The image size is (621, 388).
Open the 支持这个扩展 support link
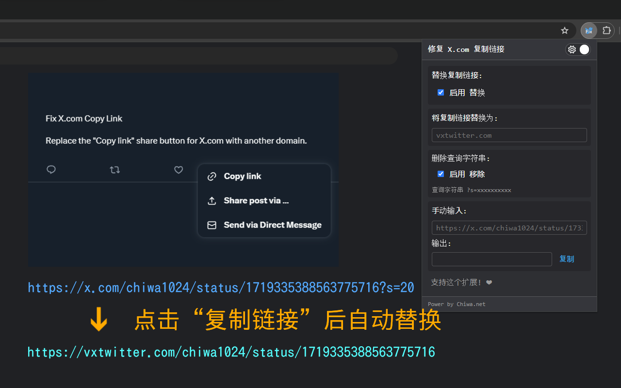[x=461, y=282]
